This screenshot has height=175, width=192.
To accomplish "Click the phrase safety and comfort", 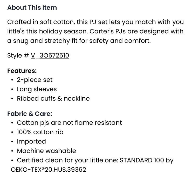I will tap(121, 41).
